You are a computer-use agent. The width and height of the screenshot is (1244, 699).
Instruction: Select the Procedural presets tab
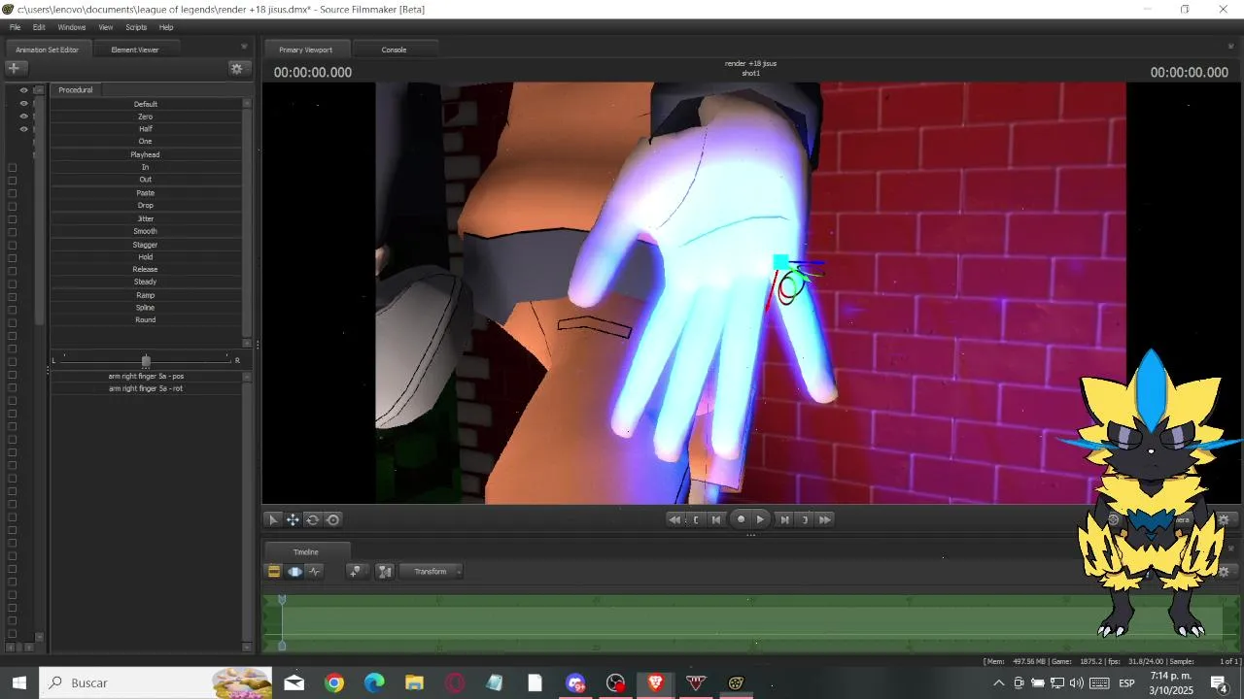pos(76,90)
